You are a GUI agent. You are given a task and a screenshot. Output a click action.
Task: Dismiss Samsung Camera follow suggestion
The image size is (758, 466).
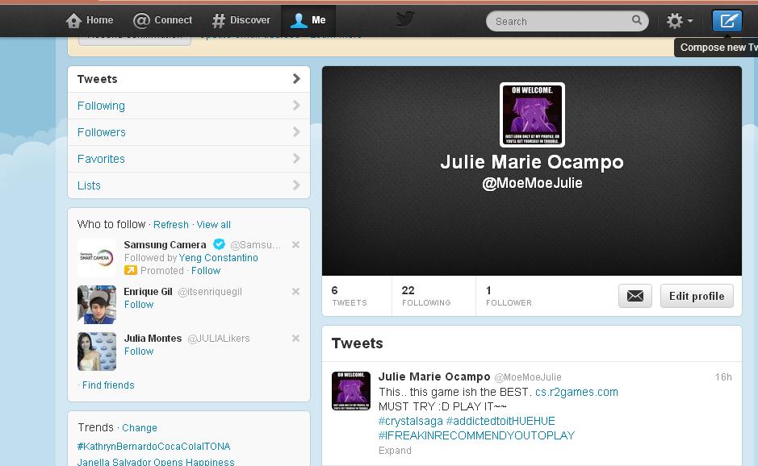(295, 245)
